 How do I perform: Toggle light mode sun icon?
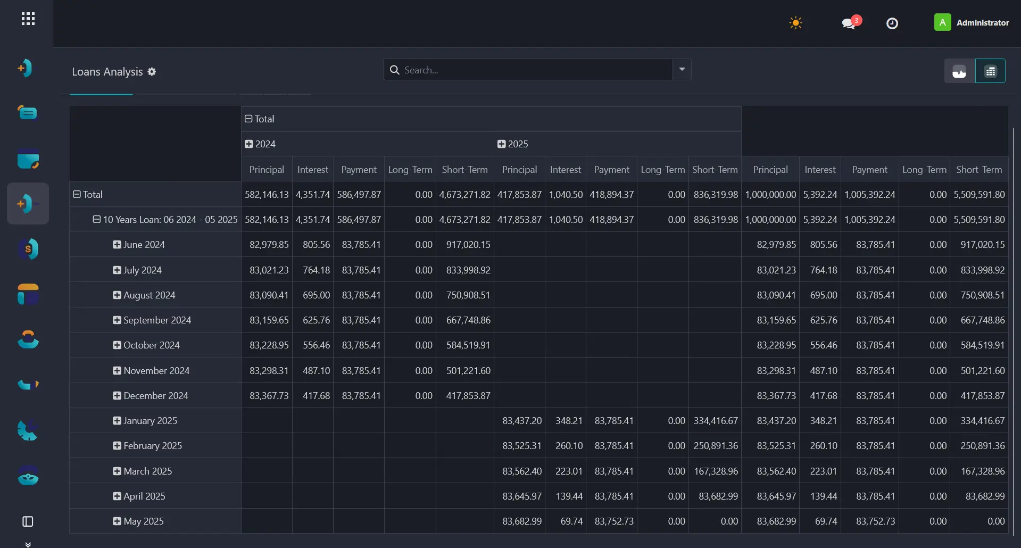795,23
